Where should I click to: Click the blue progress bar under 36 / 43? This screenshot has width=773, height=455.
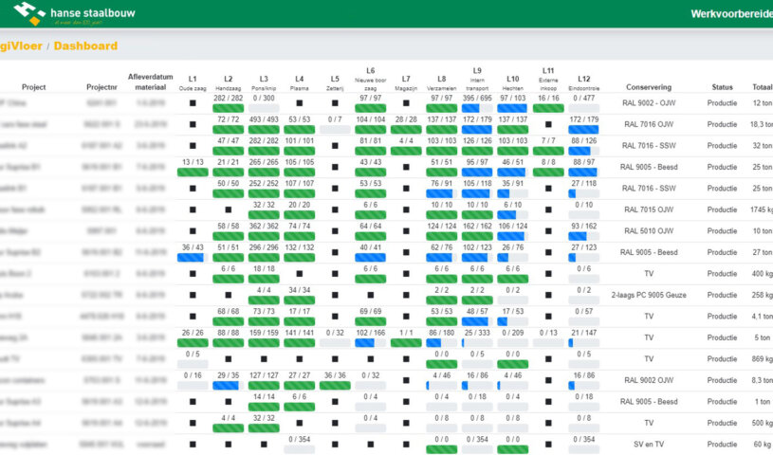tap(193, 257)
